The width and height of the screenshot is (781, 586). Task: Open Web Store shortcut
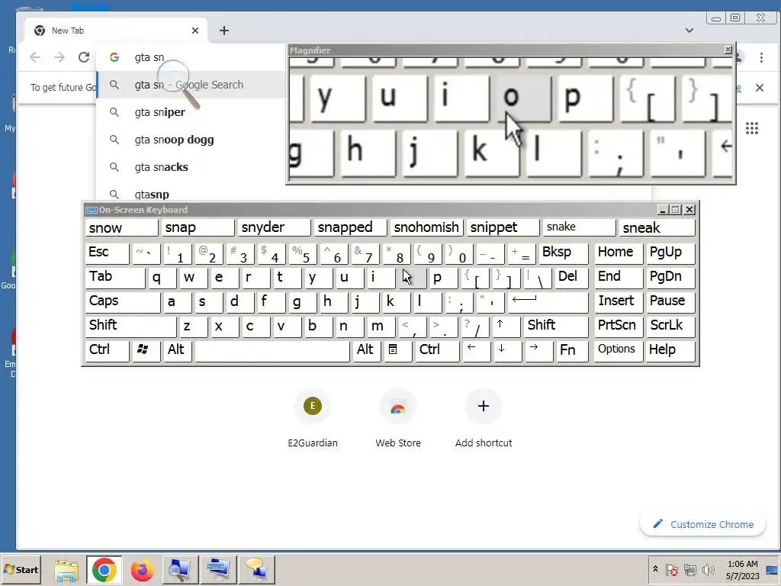pos(398,419)
